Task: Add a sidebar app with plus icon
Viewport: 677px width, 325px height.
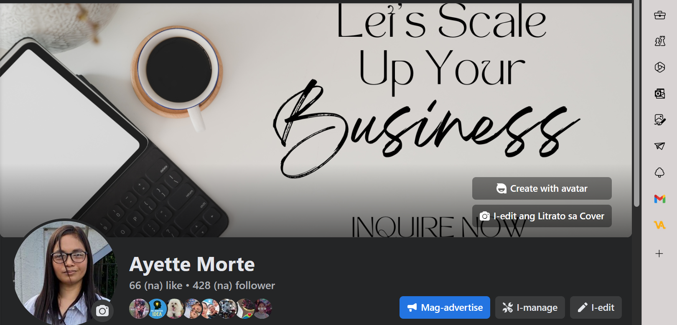Action: tap(659, 254)
